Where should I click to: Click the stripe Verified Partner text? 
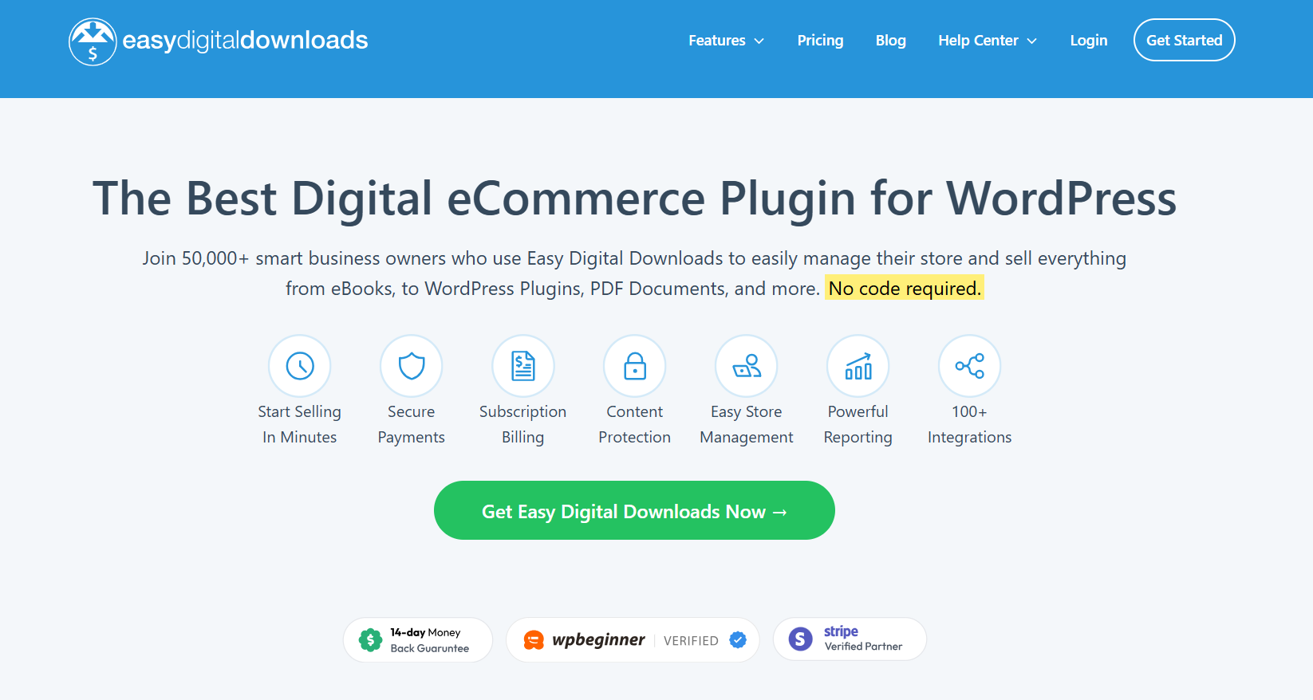[x=863, y=639]
